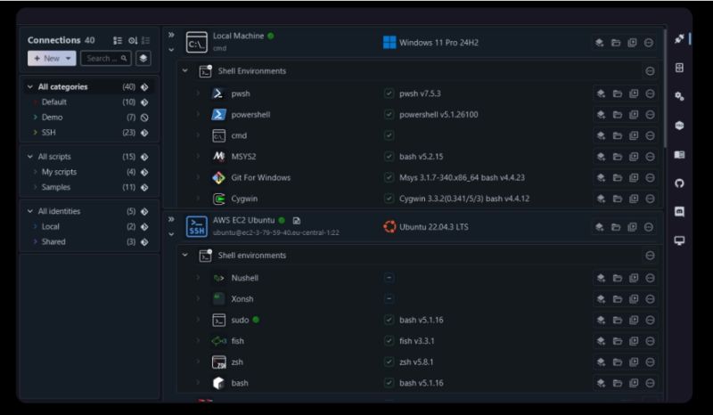Select the Default category
Screen dimensions: 713x415
pyautogui.click(x=54, y=102)
